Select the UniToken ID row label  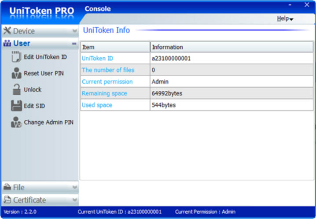(x=98, y=58)
